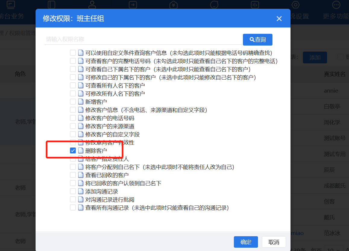Click 成都戴氏 in background table

(335, 186)
